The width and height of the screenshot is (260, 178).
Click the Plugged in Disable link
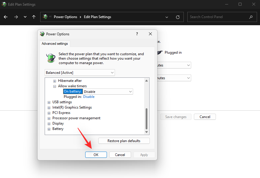(89, 97)
